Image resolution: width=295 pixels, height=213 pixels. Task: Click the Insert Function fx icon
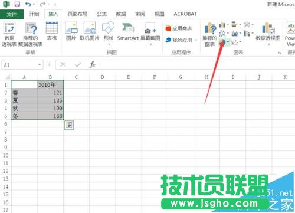(x=93, y=64)
